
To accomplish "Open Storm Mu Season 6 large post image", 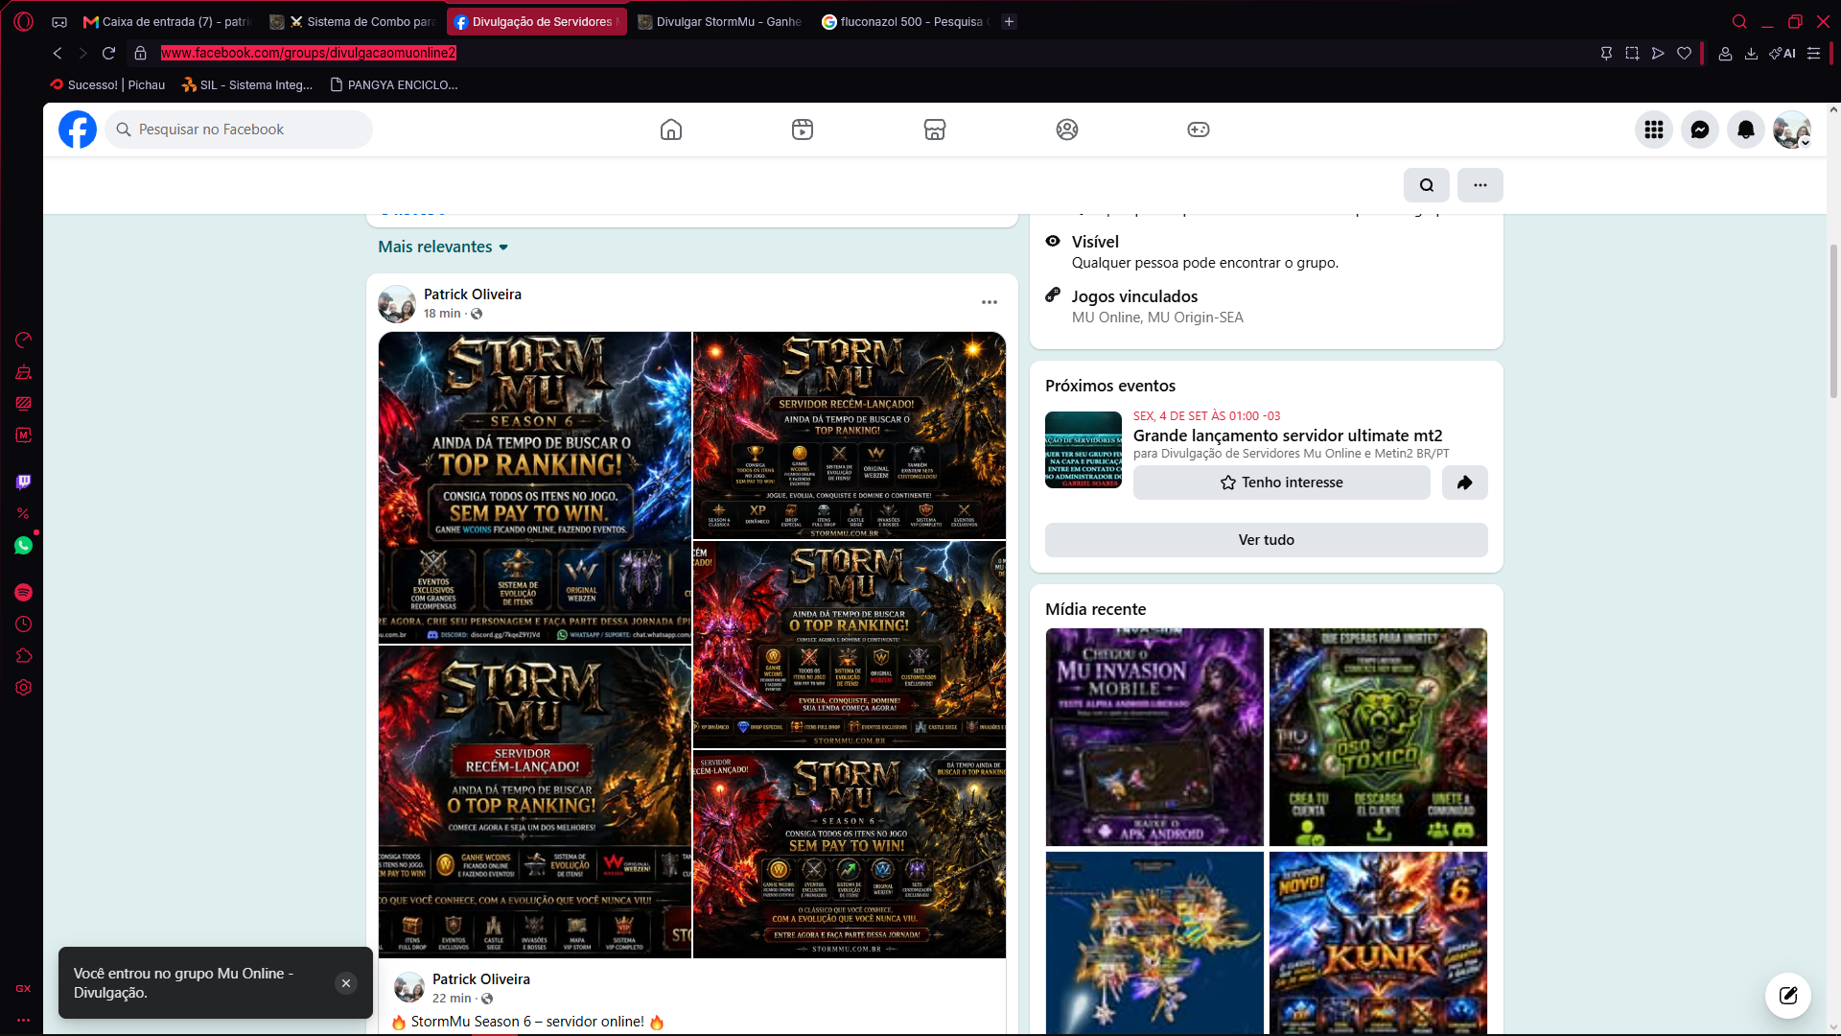I will click(535, 487).
